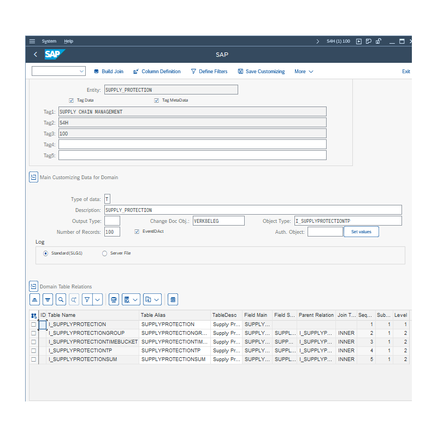The height and width of the screenshot is (437, 437).
Task: Select the Server File radio button
Action: click(x=105, y=253)
